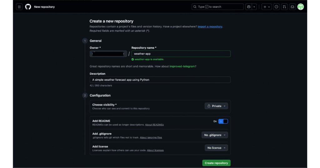Use the suggested name improved-telegram
Viewport: 320px width, 168px height.
pyautogui.click(x=183, y=66)
